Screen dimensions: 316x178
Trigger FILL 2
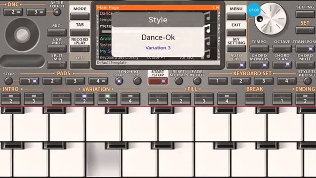click(181, 99)
